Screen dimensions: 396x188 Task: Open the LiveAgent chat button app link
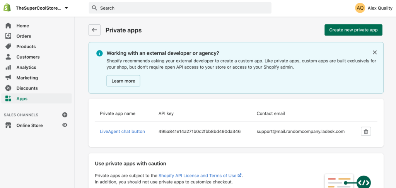coord(122,132)
